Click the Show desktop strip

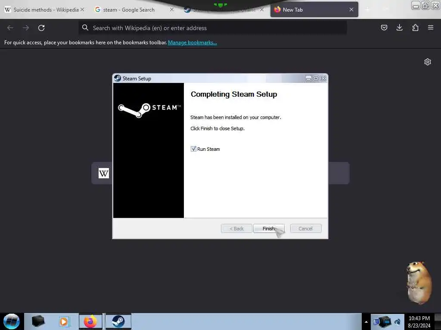pos(438,322)
